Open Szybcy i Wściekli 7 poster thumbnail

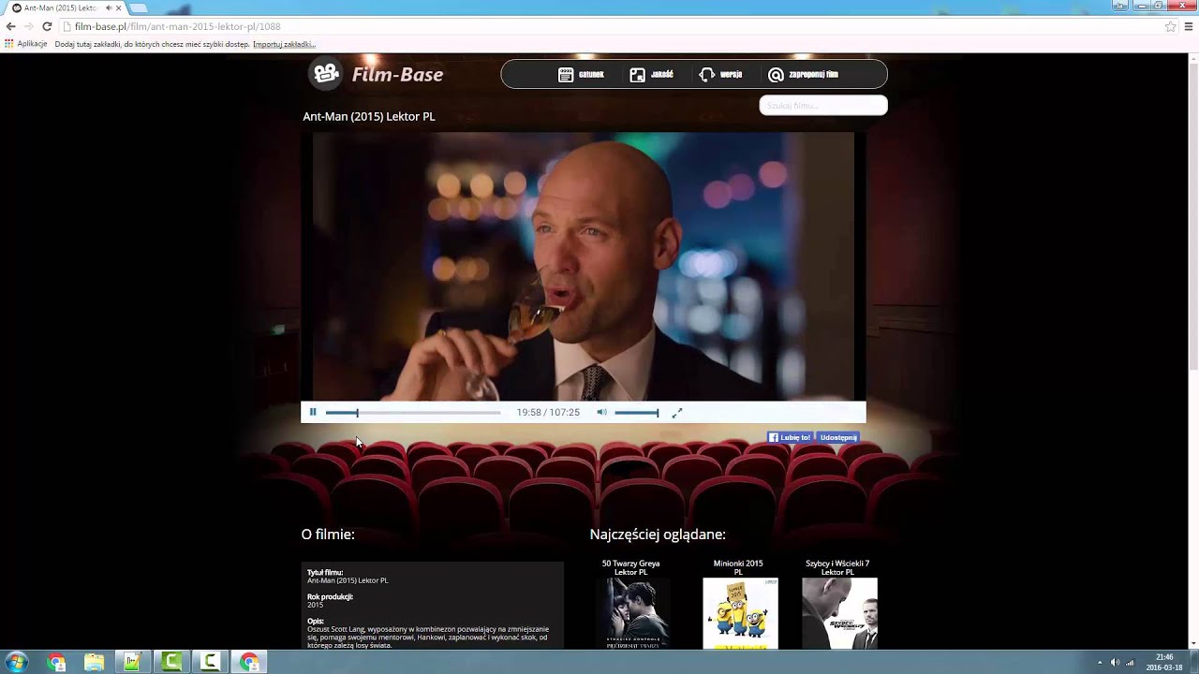tap(839, 613)
